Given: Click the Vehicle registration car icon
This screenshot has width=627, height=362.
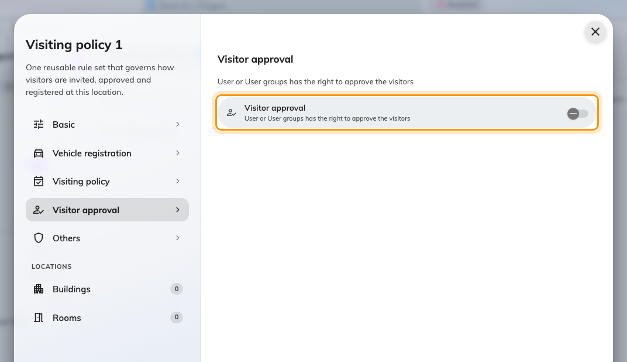Looking at the screenshot, I should click(x=39, y=153).
